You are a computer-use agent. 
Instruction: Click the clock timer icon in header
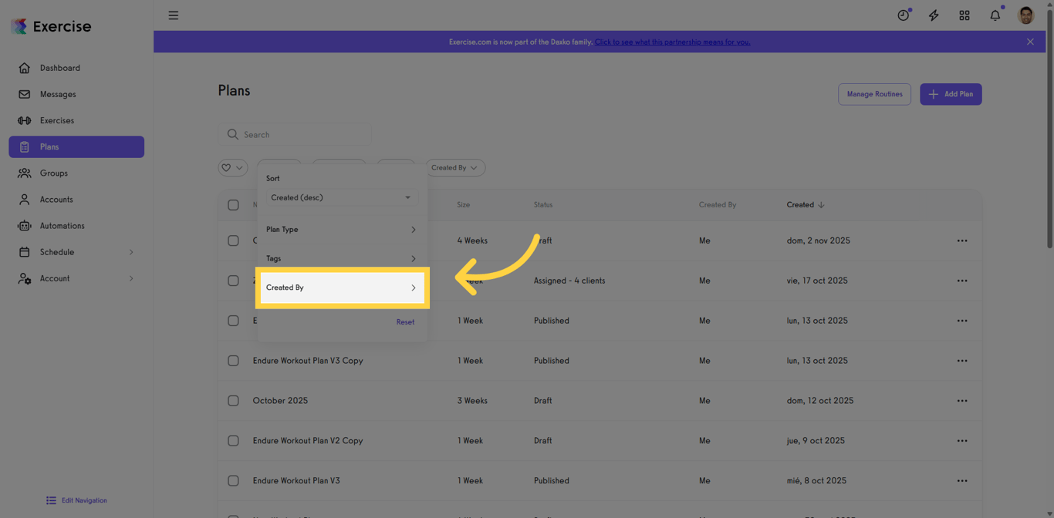(903, 15)
